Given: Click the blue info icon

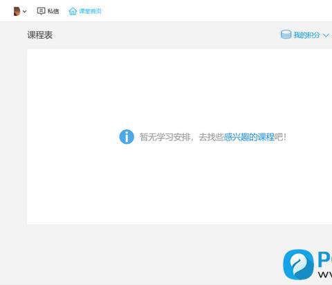Looking at the screenshot, I should click(x=127, y=137).
